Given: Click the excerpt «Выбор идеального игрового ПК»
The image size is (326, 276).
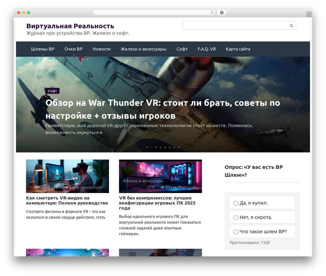Looking at the screenshot, I should click(160, 225).
